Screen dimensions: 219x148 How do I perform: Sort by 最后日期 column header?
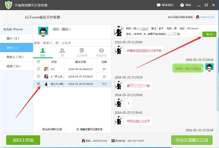click(x=80, y=62)
